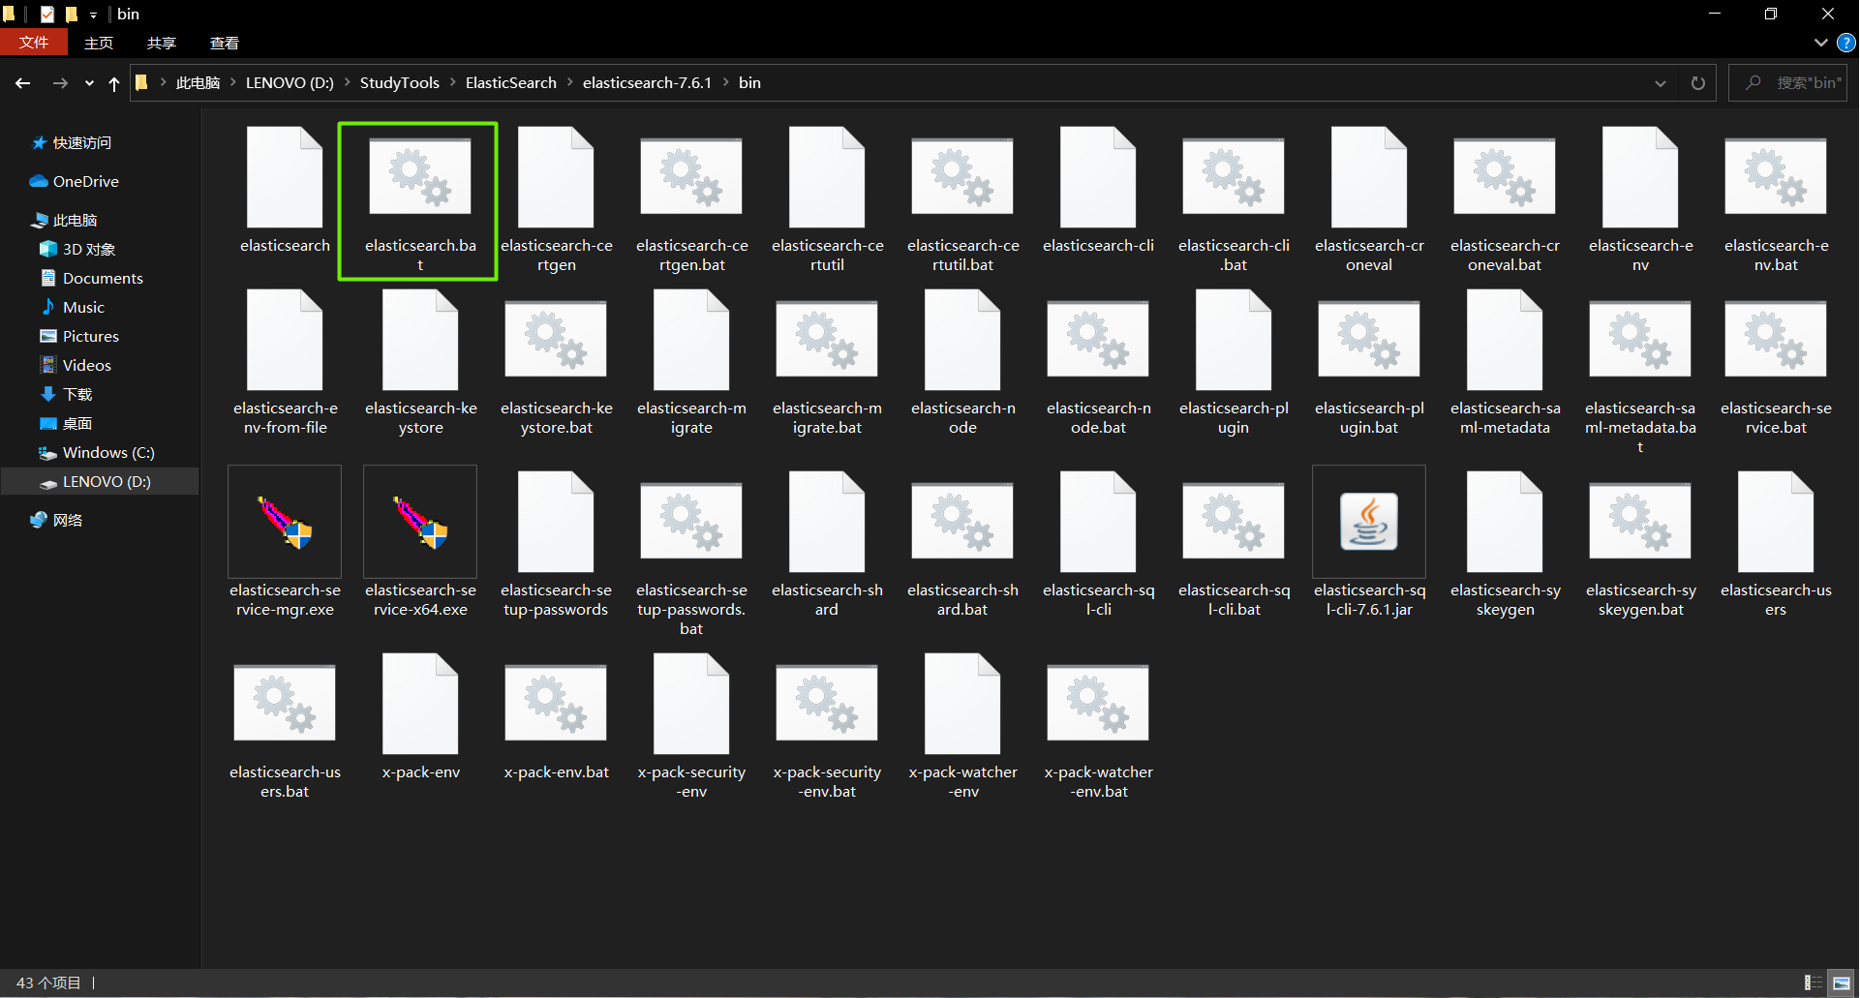This screenshot has height=998, width=1860.
Task: Open address bar history dropdown
Action: 1661,83
